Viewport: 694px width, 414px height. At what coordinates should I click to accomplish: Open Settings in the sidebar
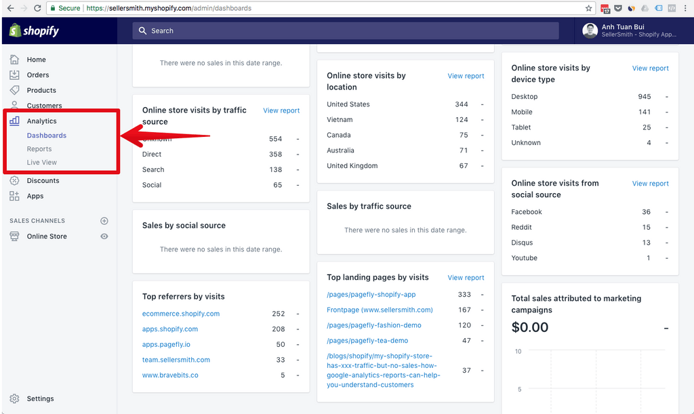click(x=40, y=398)
